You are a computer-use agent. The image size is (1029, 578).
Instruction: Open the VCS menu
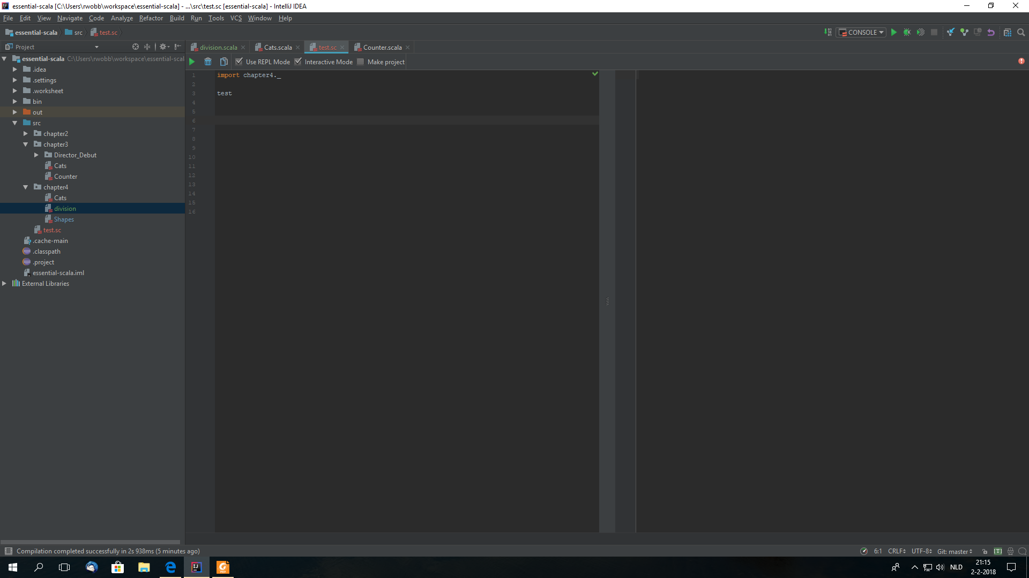click(236, 18)
